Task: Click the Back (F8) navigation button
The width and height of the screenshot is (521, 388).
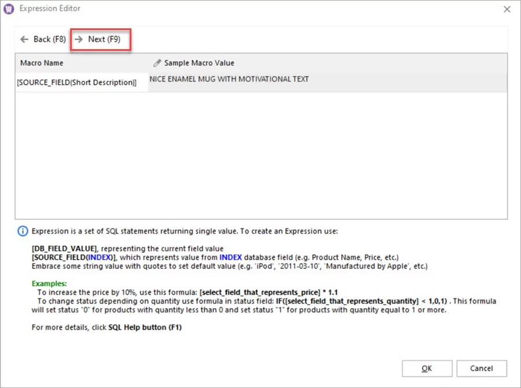Action: (x=42, y=39)
